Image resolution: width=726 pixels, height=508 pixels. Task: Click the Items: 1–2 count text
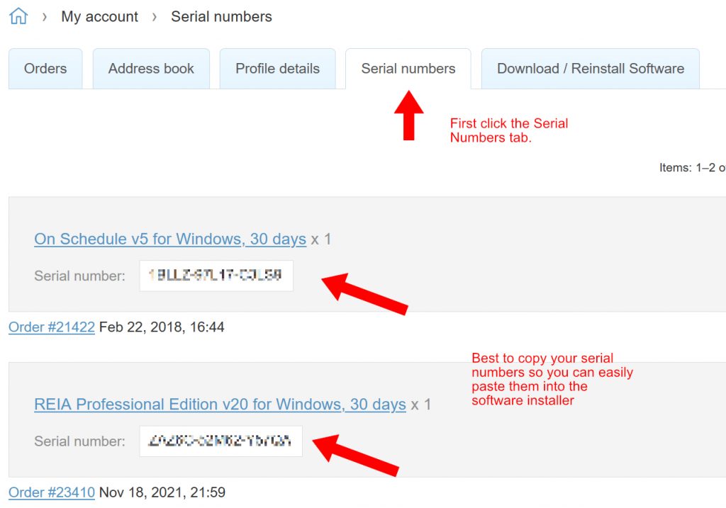[x=692, y=167]
